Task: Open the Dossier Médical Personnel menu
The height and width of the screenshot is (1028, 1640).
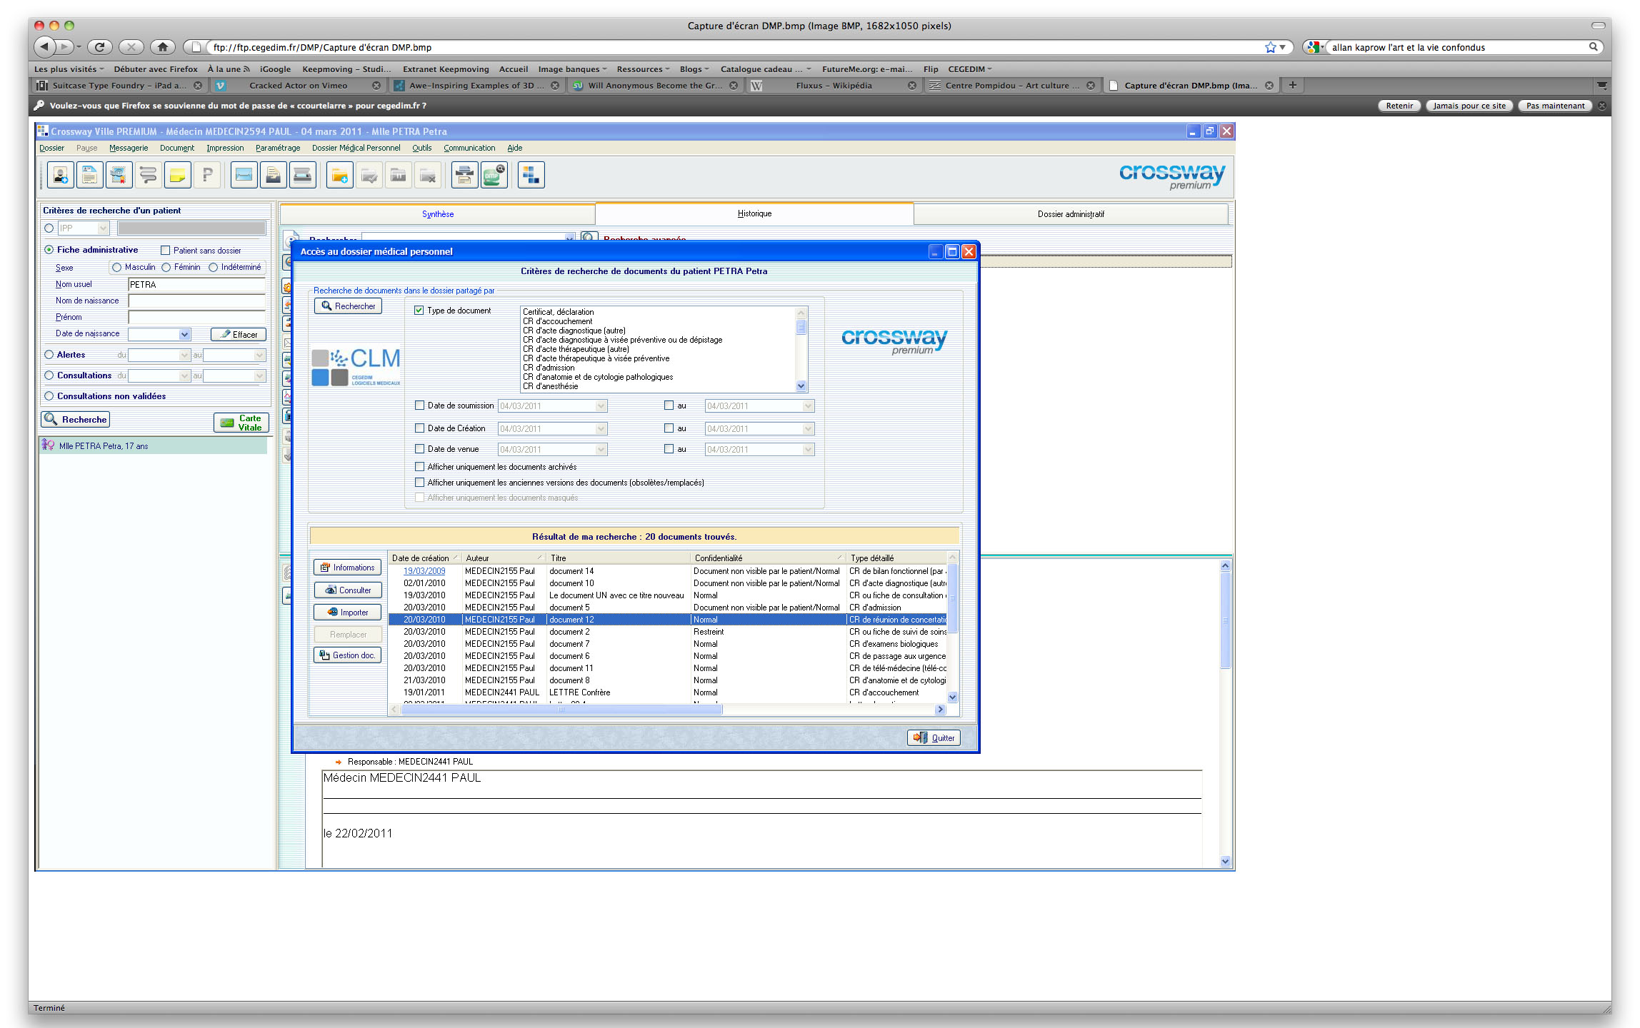Action: coord(356,148)
